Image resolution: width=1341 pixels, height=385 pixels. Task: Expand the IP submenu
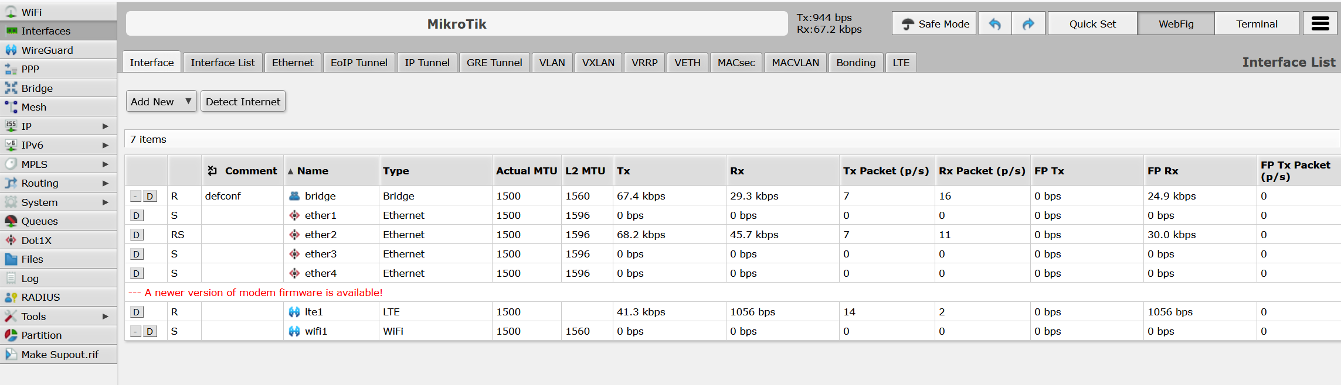tap(59, 126)
